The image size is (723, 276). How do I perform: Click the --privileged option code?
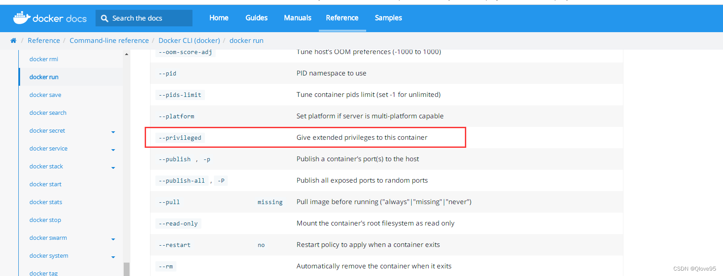point(180,138)
